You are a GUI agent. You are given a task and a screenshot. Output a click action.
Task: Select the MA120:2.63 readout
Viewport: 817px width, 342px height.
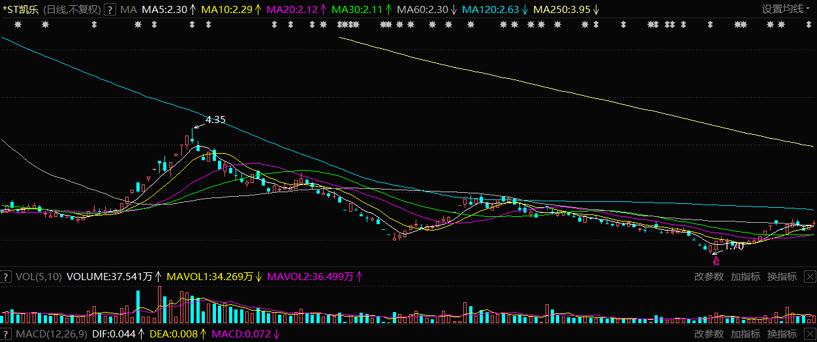point(490,9)
